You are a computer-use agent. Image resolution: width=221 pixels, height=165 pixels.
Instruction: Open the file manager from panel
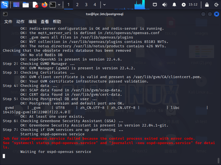click(26, 5)
